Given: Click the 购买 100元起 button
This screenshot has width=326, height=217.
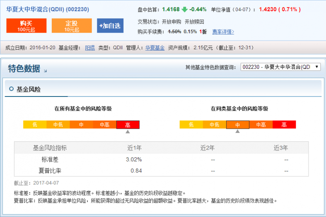Looking at the screenshot, I should 27,26.
